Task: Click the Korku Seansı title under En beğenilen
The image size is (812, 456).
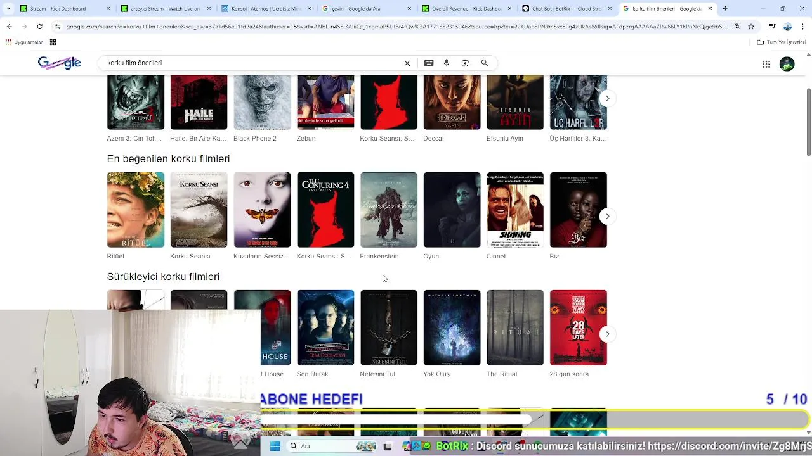Action: [x=190, y=256]
